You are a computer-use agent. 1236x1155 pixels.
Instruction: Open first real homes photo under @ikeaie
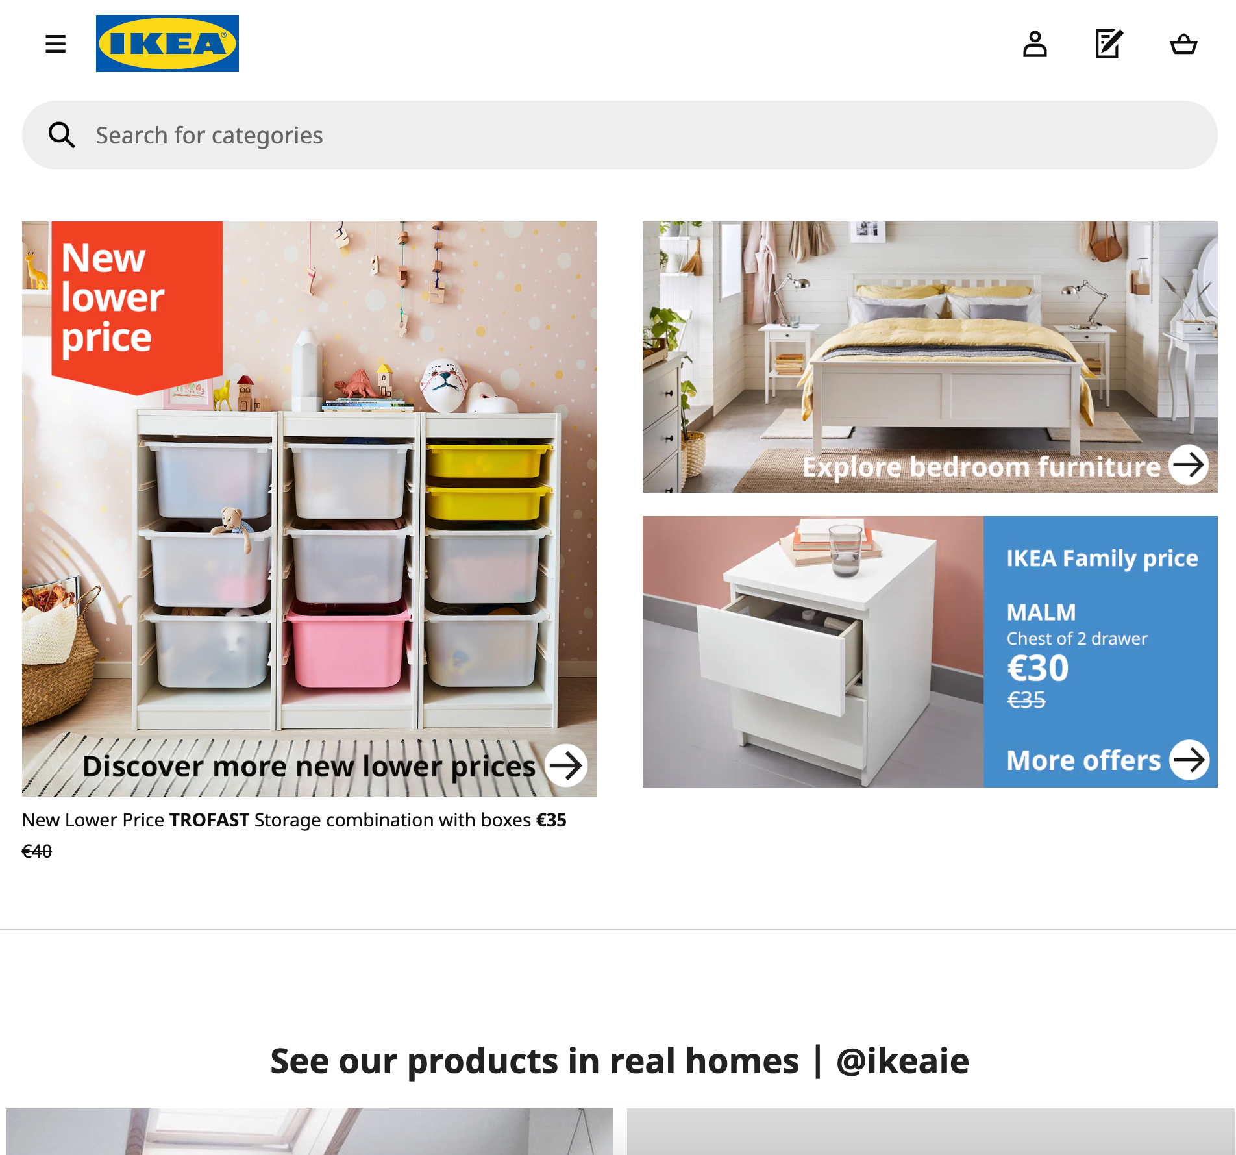pos(310,1132)
